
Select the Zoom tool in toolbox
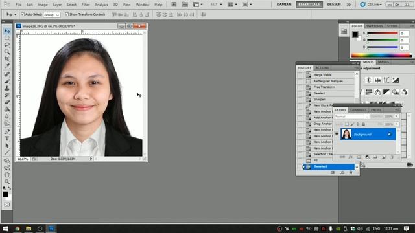point(7,182)
